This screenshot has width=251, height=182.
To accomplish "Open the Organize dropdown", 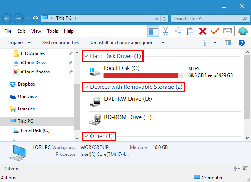I will (x=19, y=43).
